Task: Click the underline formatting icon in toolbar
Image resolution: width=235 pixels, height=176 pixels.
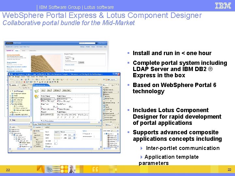Action: [40, 82]
